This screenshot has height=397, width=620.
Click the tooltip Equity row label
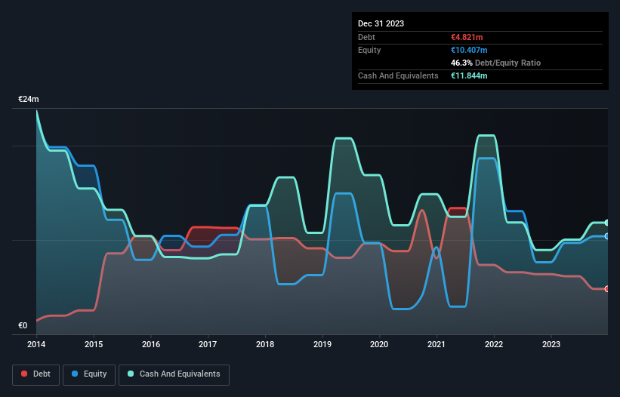[x=369, y=50]
